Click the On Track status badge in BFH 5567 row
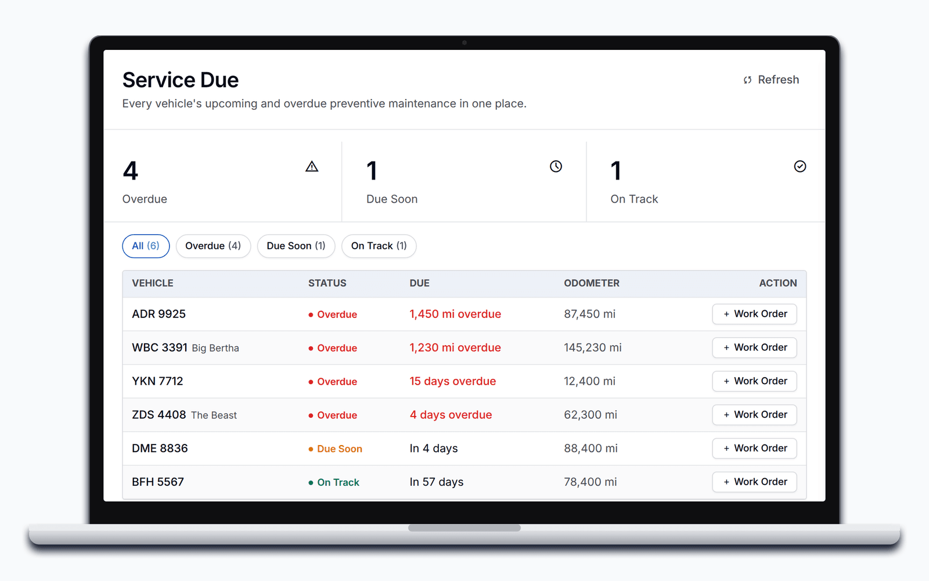929x581 pixels. [334, 482]
